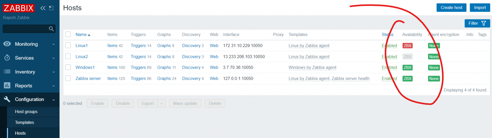Open Windows1 host link
492x138 pixels.
pyautogui.click(x=85, y=67)
